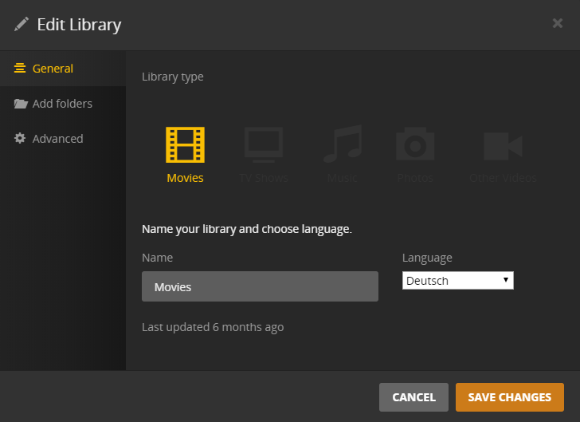Image resolution: width=580 pixels, height=422 pixels.
Task: Click the gear icon beside Advanced
Action: click(20, 139)
